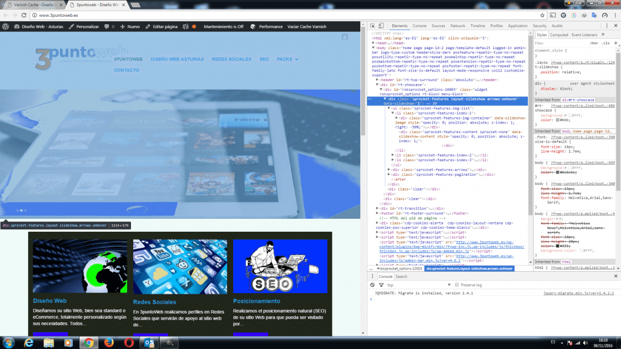Switch to the Computed styles tab
The width and height of the screenshot is (621, 349).
559,35
